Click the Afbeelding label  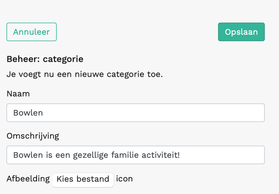click(28, 179)
